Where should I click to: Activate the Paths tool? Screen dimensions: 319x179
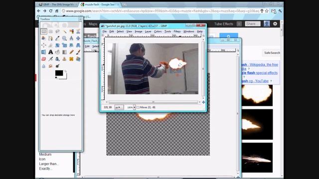point(51,38)
